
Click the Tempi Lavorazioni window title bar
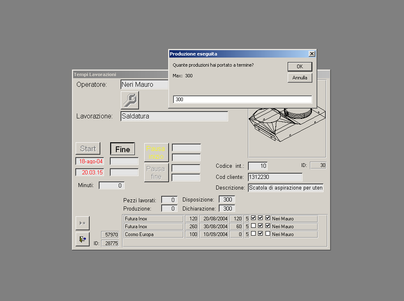tap(120, 74)
